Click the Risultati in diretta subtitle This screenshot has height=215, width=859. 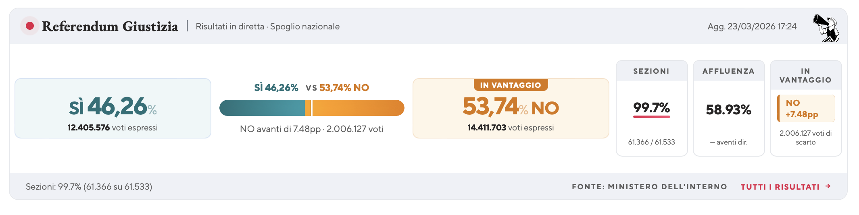click(x=267, y=27)
